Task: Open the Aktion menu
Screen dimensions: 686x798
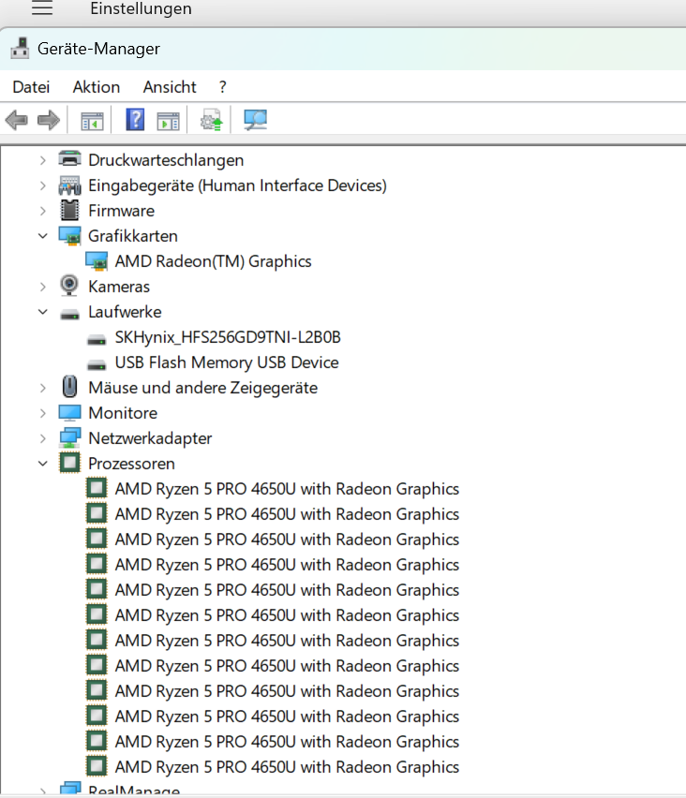Action: tap(97, 87)
